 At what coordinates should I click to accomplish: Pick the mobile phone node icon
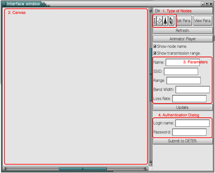[171, 21]
